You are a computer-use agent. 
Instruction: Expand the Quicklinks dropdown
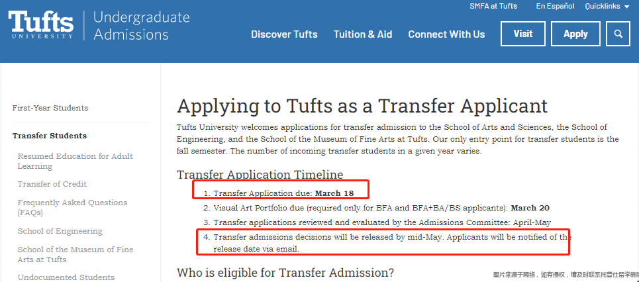click(608, 6)
